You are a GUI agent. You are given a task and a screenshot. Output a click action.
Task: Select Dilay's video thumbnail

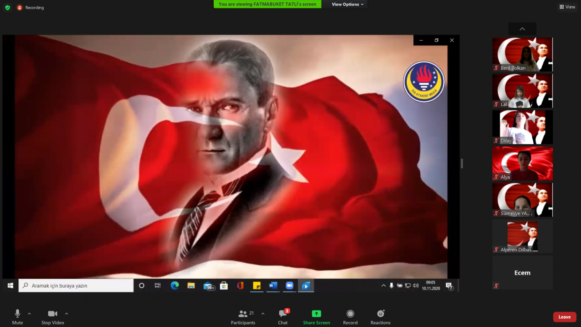pos(522,127)
